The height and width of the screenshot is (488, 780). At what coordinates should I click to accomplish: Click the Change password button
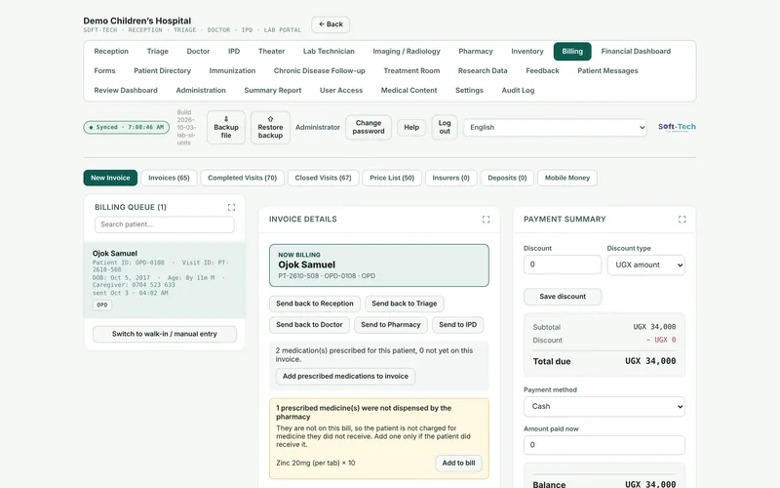tap(369, 128)
